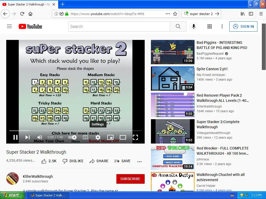The image size is (266, 199).
Task: Click browser search box 'super stacker 2'
Action: [201, 14]
